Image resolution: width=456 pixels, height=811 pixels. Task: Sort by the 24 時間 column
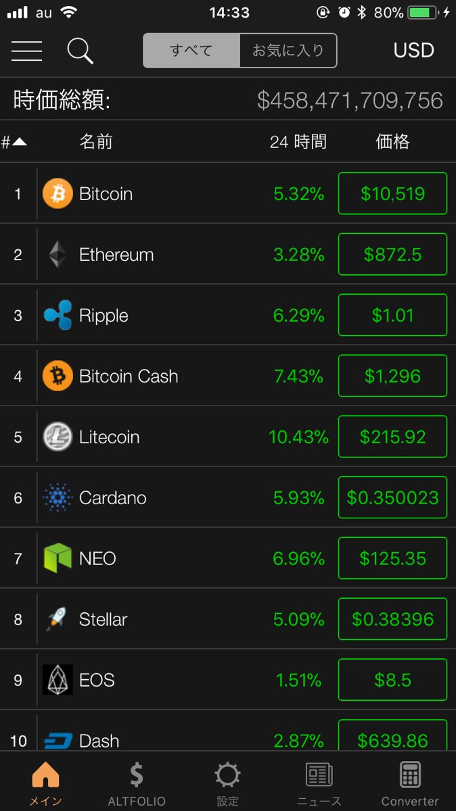298,142
